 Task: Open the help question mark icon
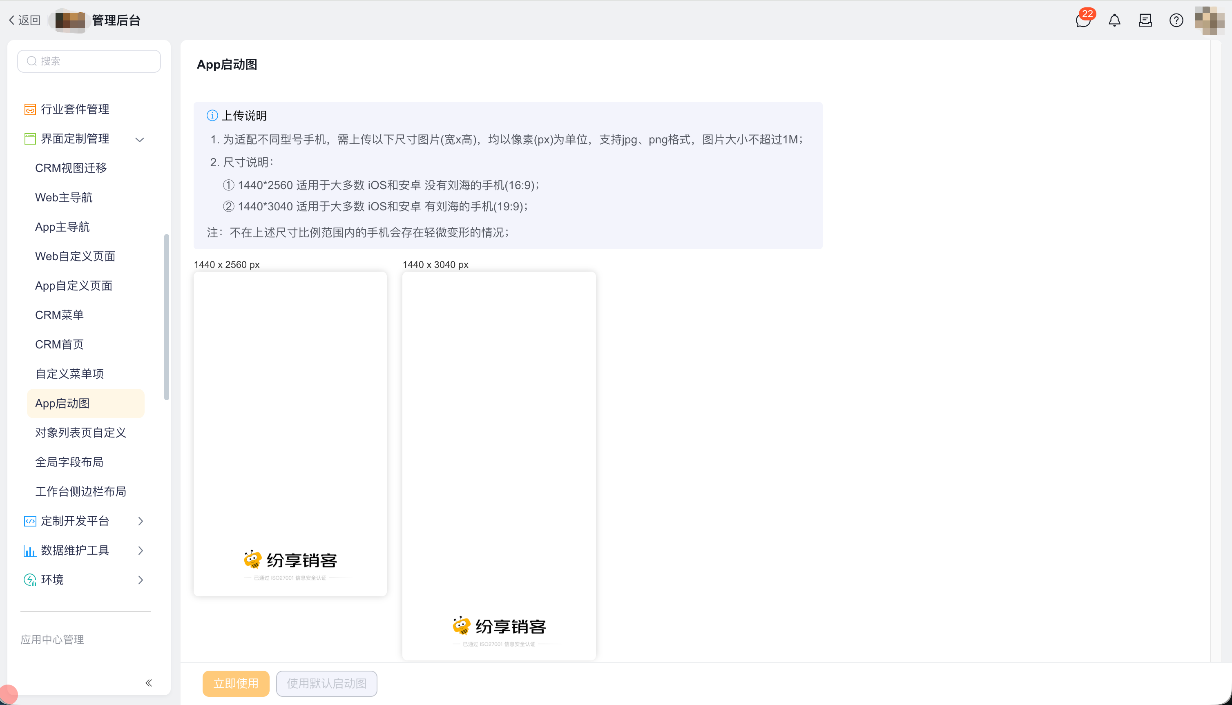[1176, 20]
